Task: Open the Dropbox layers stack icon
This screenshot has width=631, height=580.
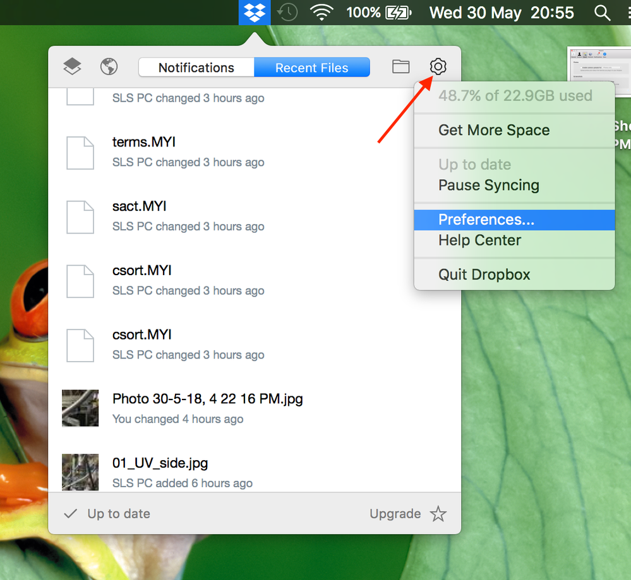Action: 72,66
